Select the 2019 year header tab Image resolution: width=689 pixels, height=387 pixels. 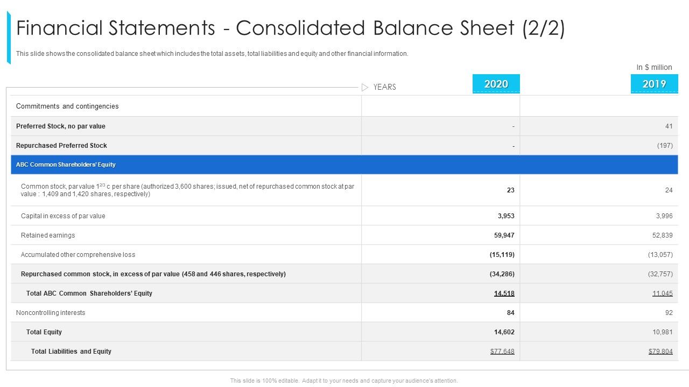[654, 84]
